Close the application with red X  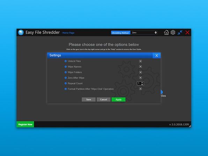[x=187, y=32]
